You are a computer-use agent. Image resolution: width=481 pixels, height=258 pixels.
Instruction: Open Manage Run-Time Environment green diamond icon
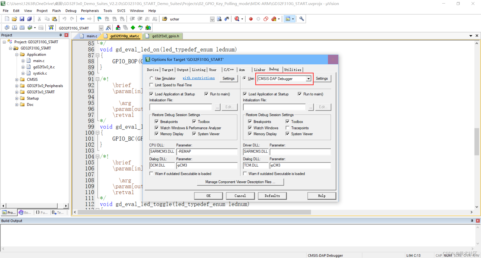click(x=133, y=28)
